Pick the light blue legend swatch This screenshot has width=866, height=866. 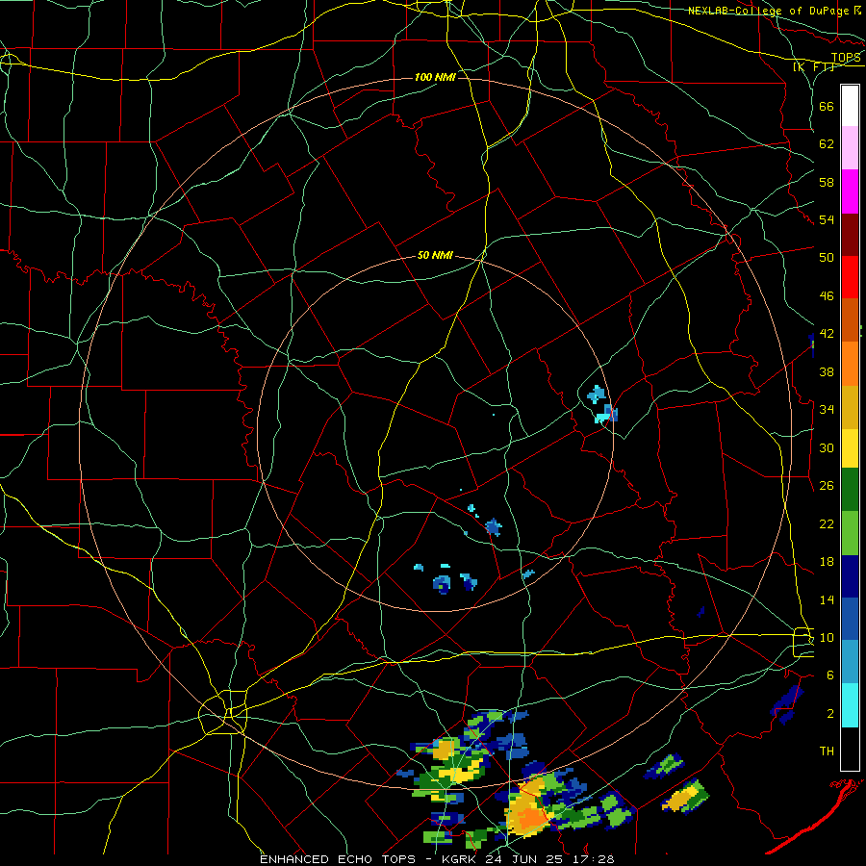click(850, 662)
